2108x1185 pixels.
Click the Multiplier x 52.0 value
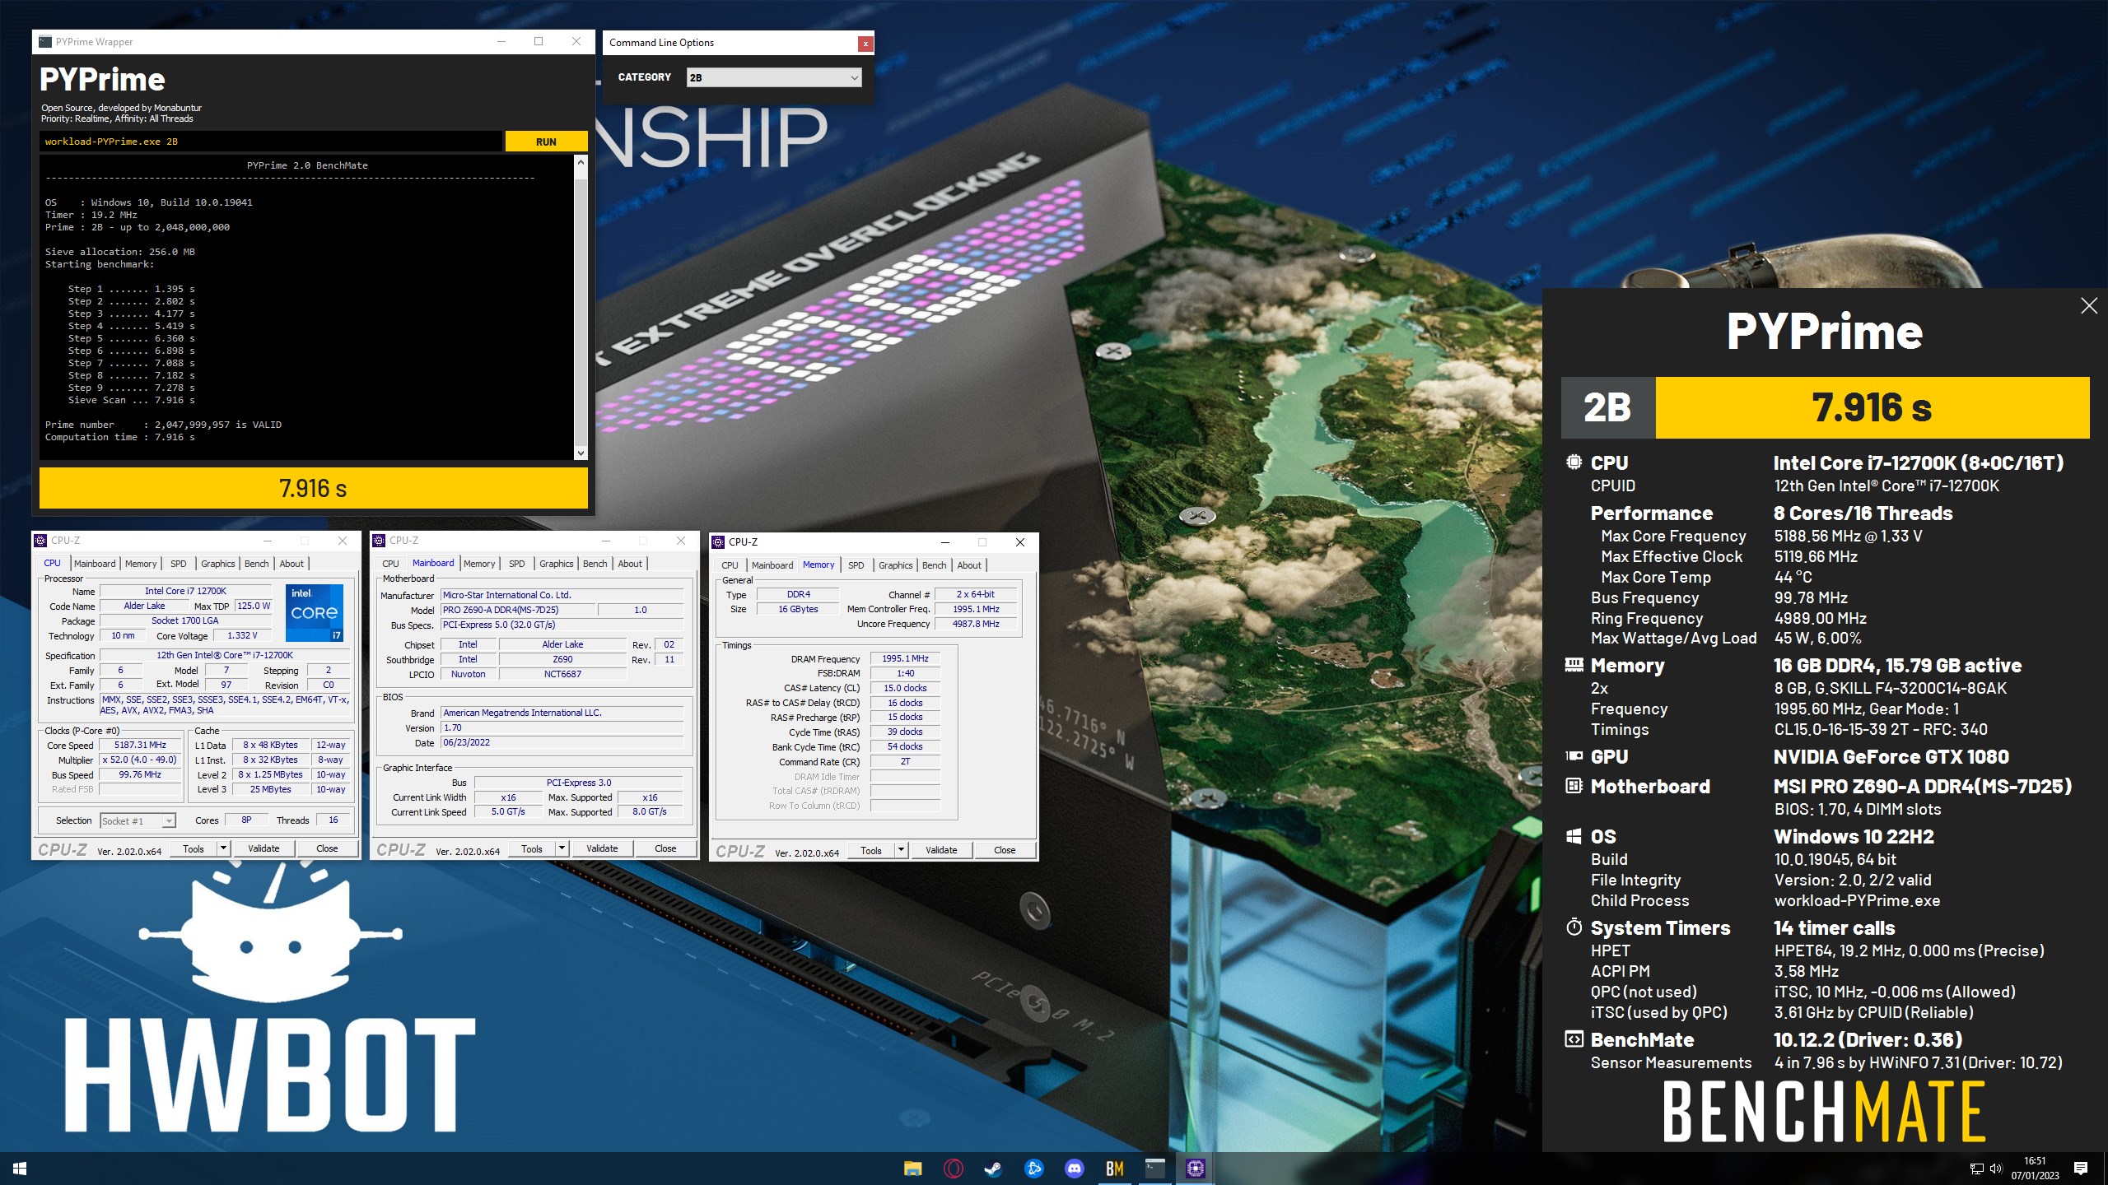(x=140, y=760)
